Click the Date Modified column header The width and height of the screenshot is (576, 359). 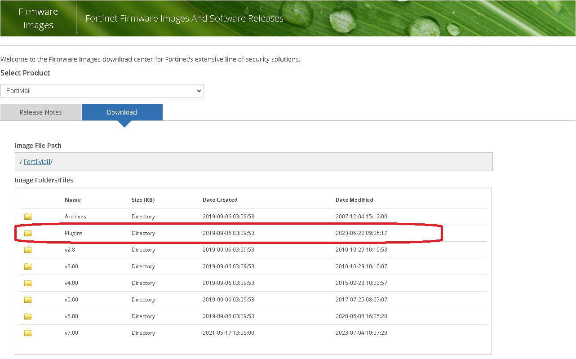(x=354, y=199)
